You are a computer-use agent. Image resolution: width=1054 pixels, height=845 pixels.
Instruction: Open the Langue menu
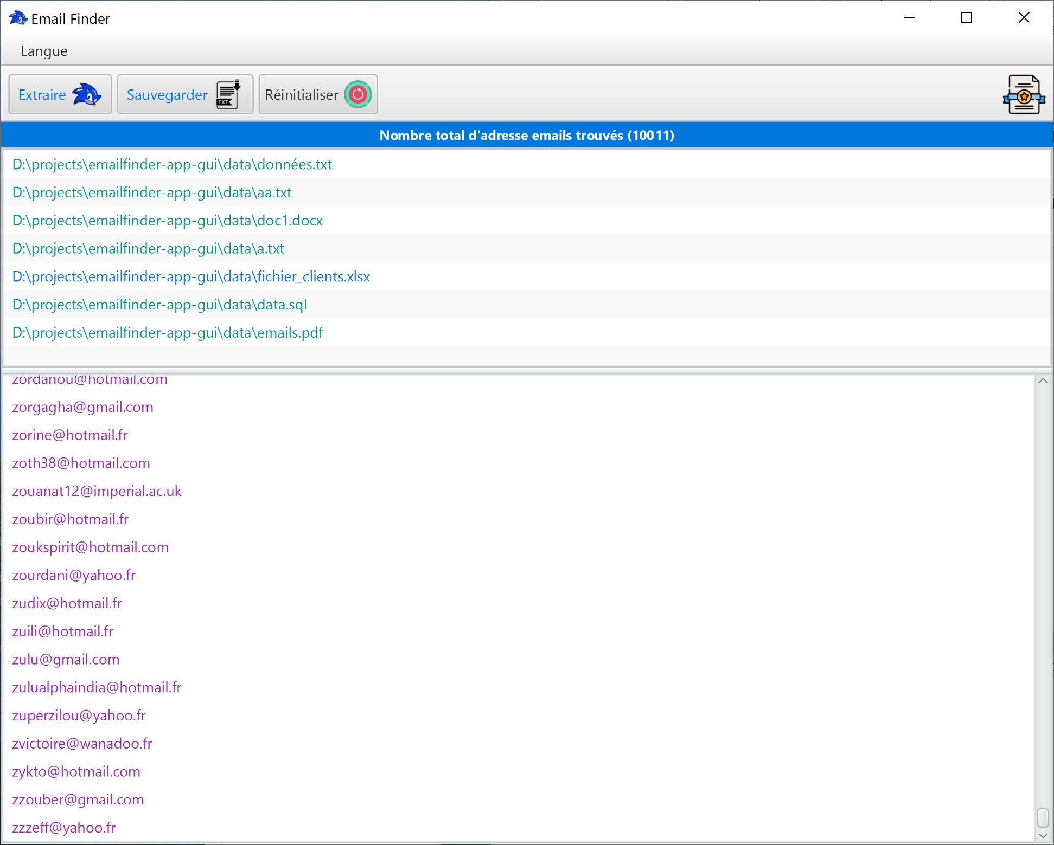(x=44, y=51)
